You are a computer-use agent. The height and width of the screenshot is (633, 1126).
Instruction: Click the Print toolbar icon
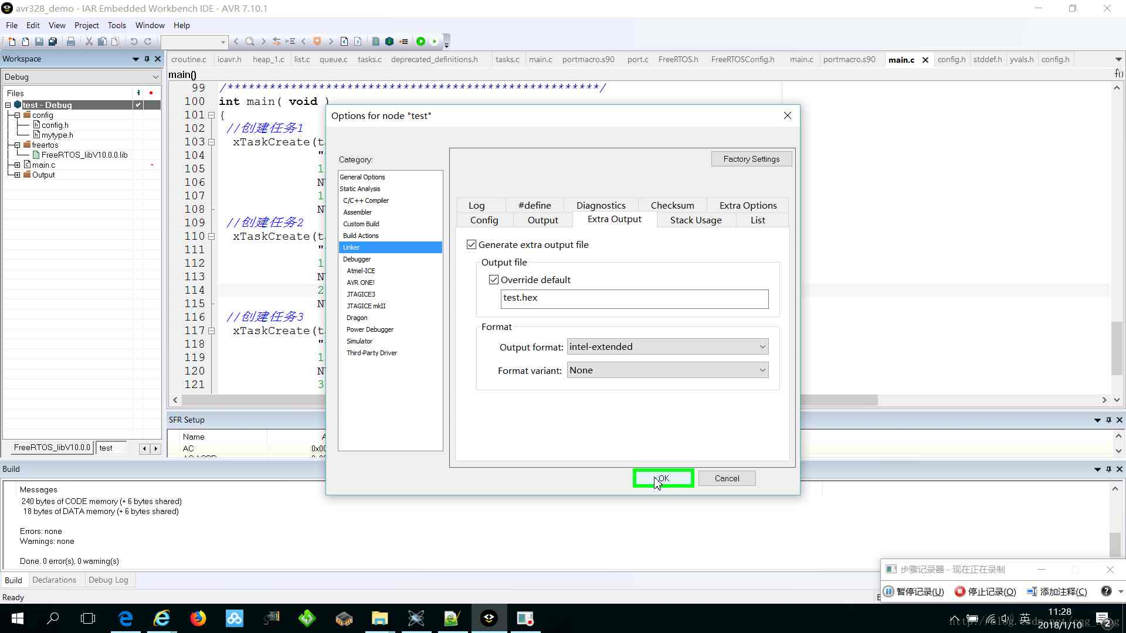pyautogui.click(x=71, y=42)
